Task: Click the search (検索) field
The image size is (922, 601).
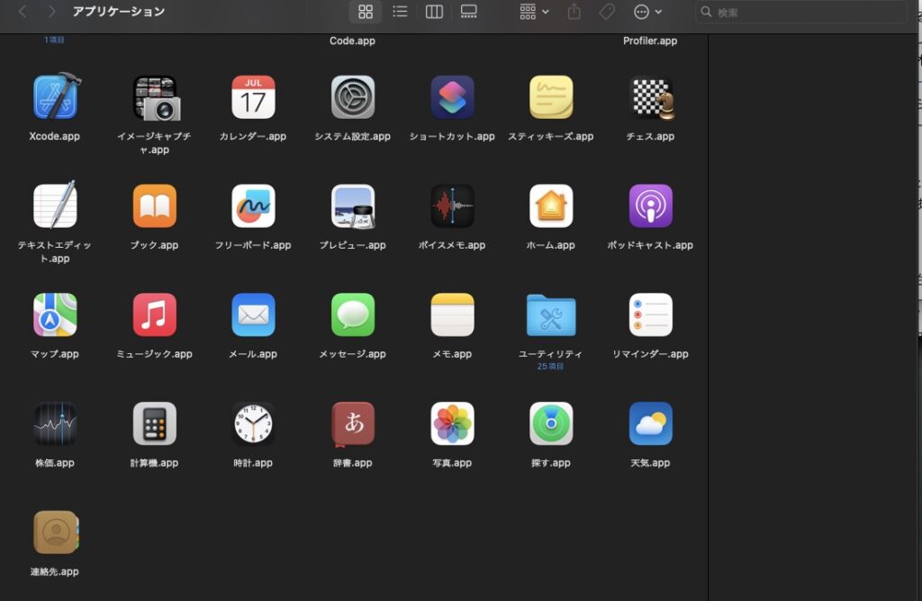Action: pos(806,13)
